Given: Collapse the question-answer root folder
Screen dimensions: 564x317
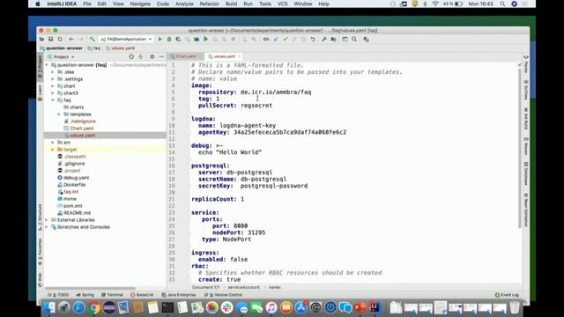Looking at the screenshot, I should tap(47, 65).
